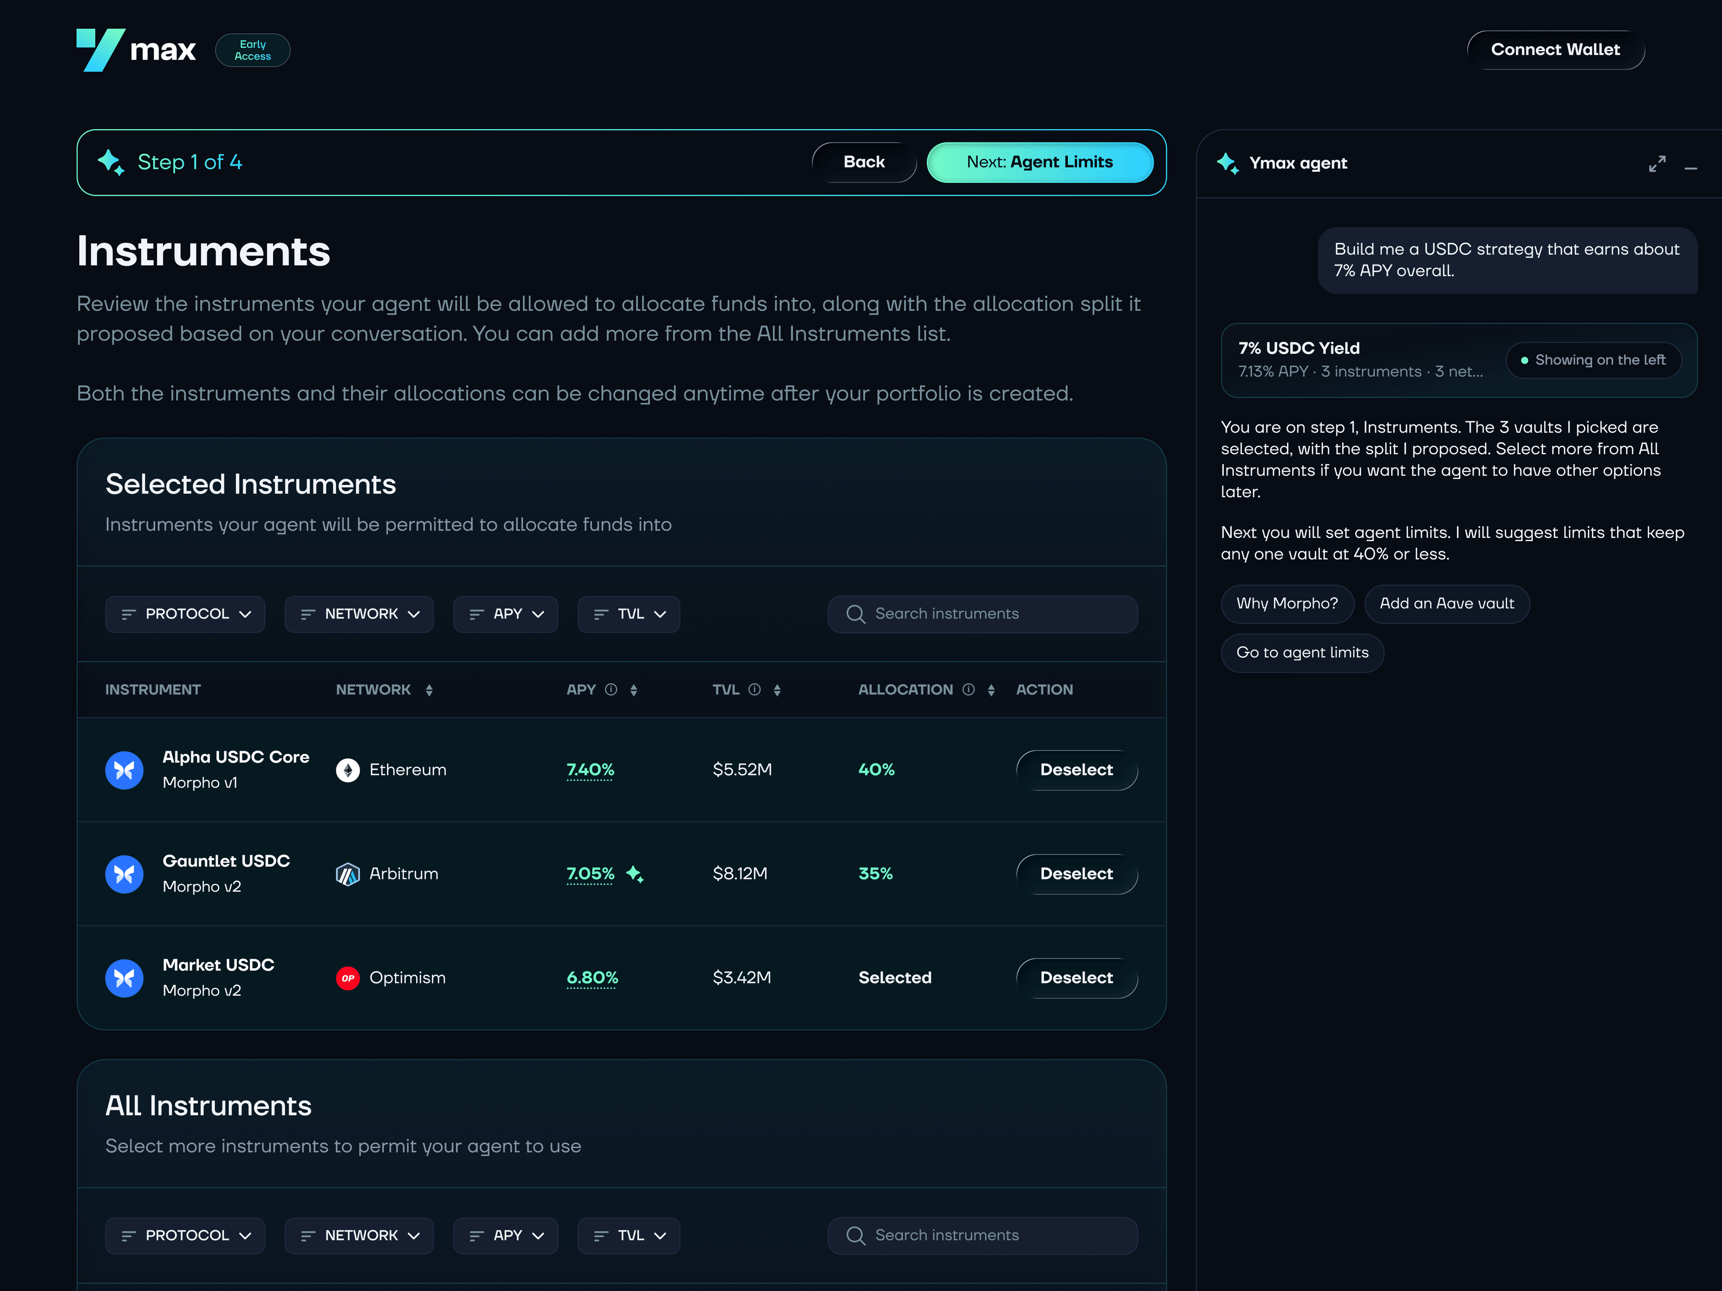The image size is (1722, 1291).
Task: Click the Morpho icon for Gauntlet USDC
Action: [x=125, y=874]
